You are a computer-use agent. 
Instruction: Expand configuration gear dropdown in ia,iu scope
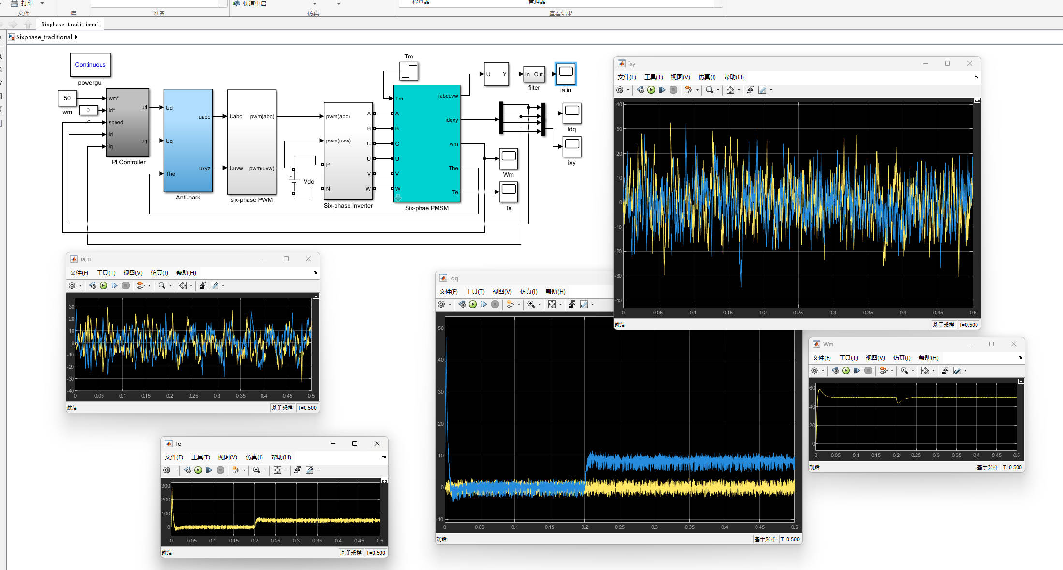click(80, 285)
